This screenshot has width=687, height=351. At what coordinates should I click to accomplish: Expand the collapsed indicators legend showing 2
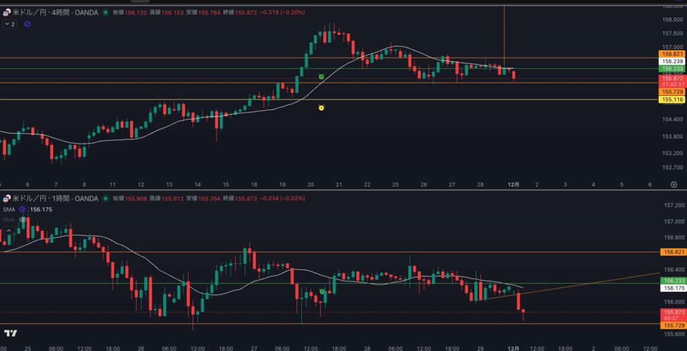(9, 24)
